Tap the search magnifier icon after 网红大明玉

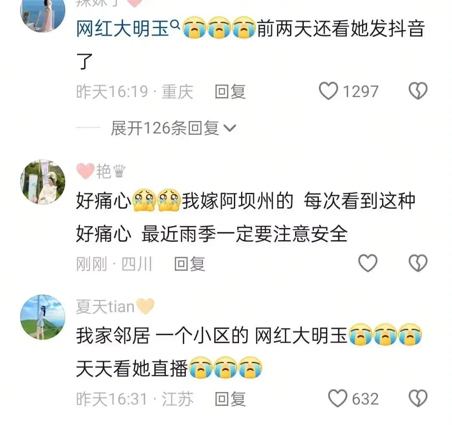point(175,26)
